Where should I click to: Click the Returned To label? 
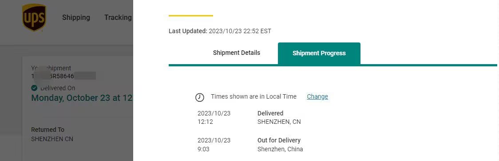48,130
